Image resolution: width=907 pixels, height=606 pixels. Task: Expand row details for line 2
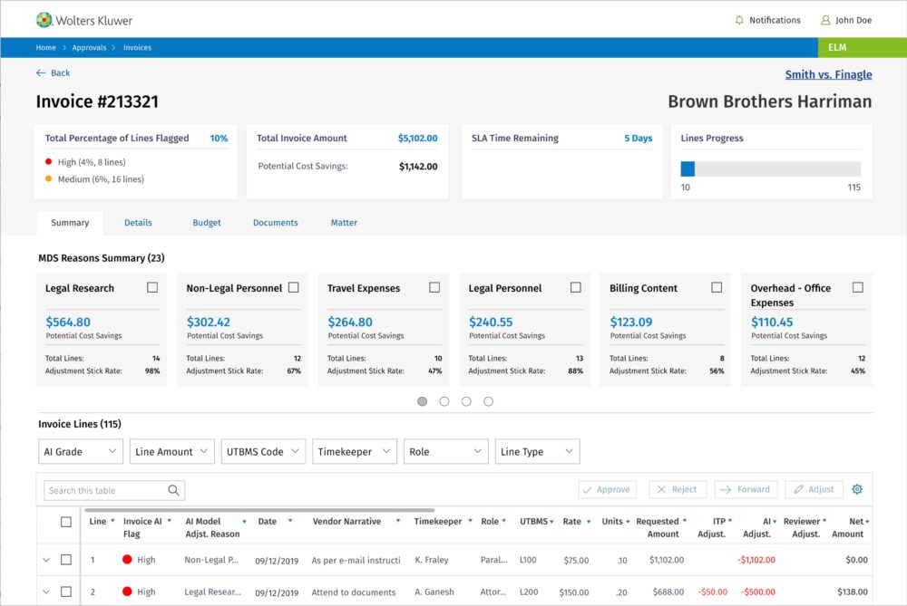46,592
